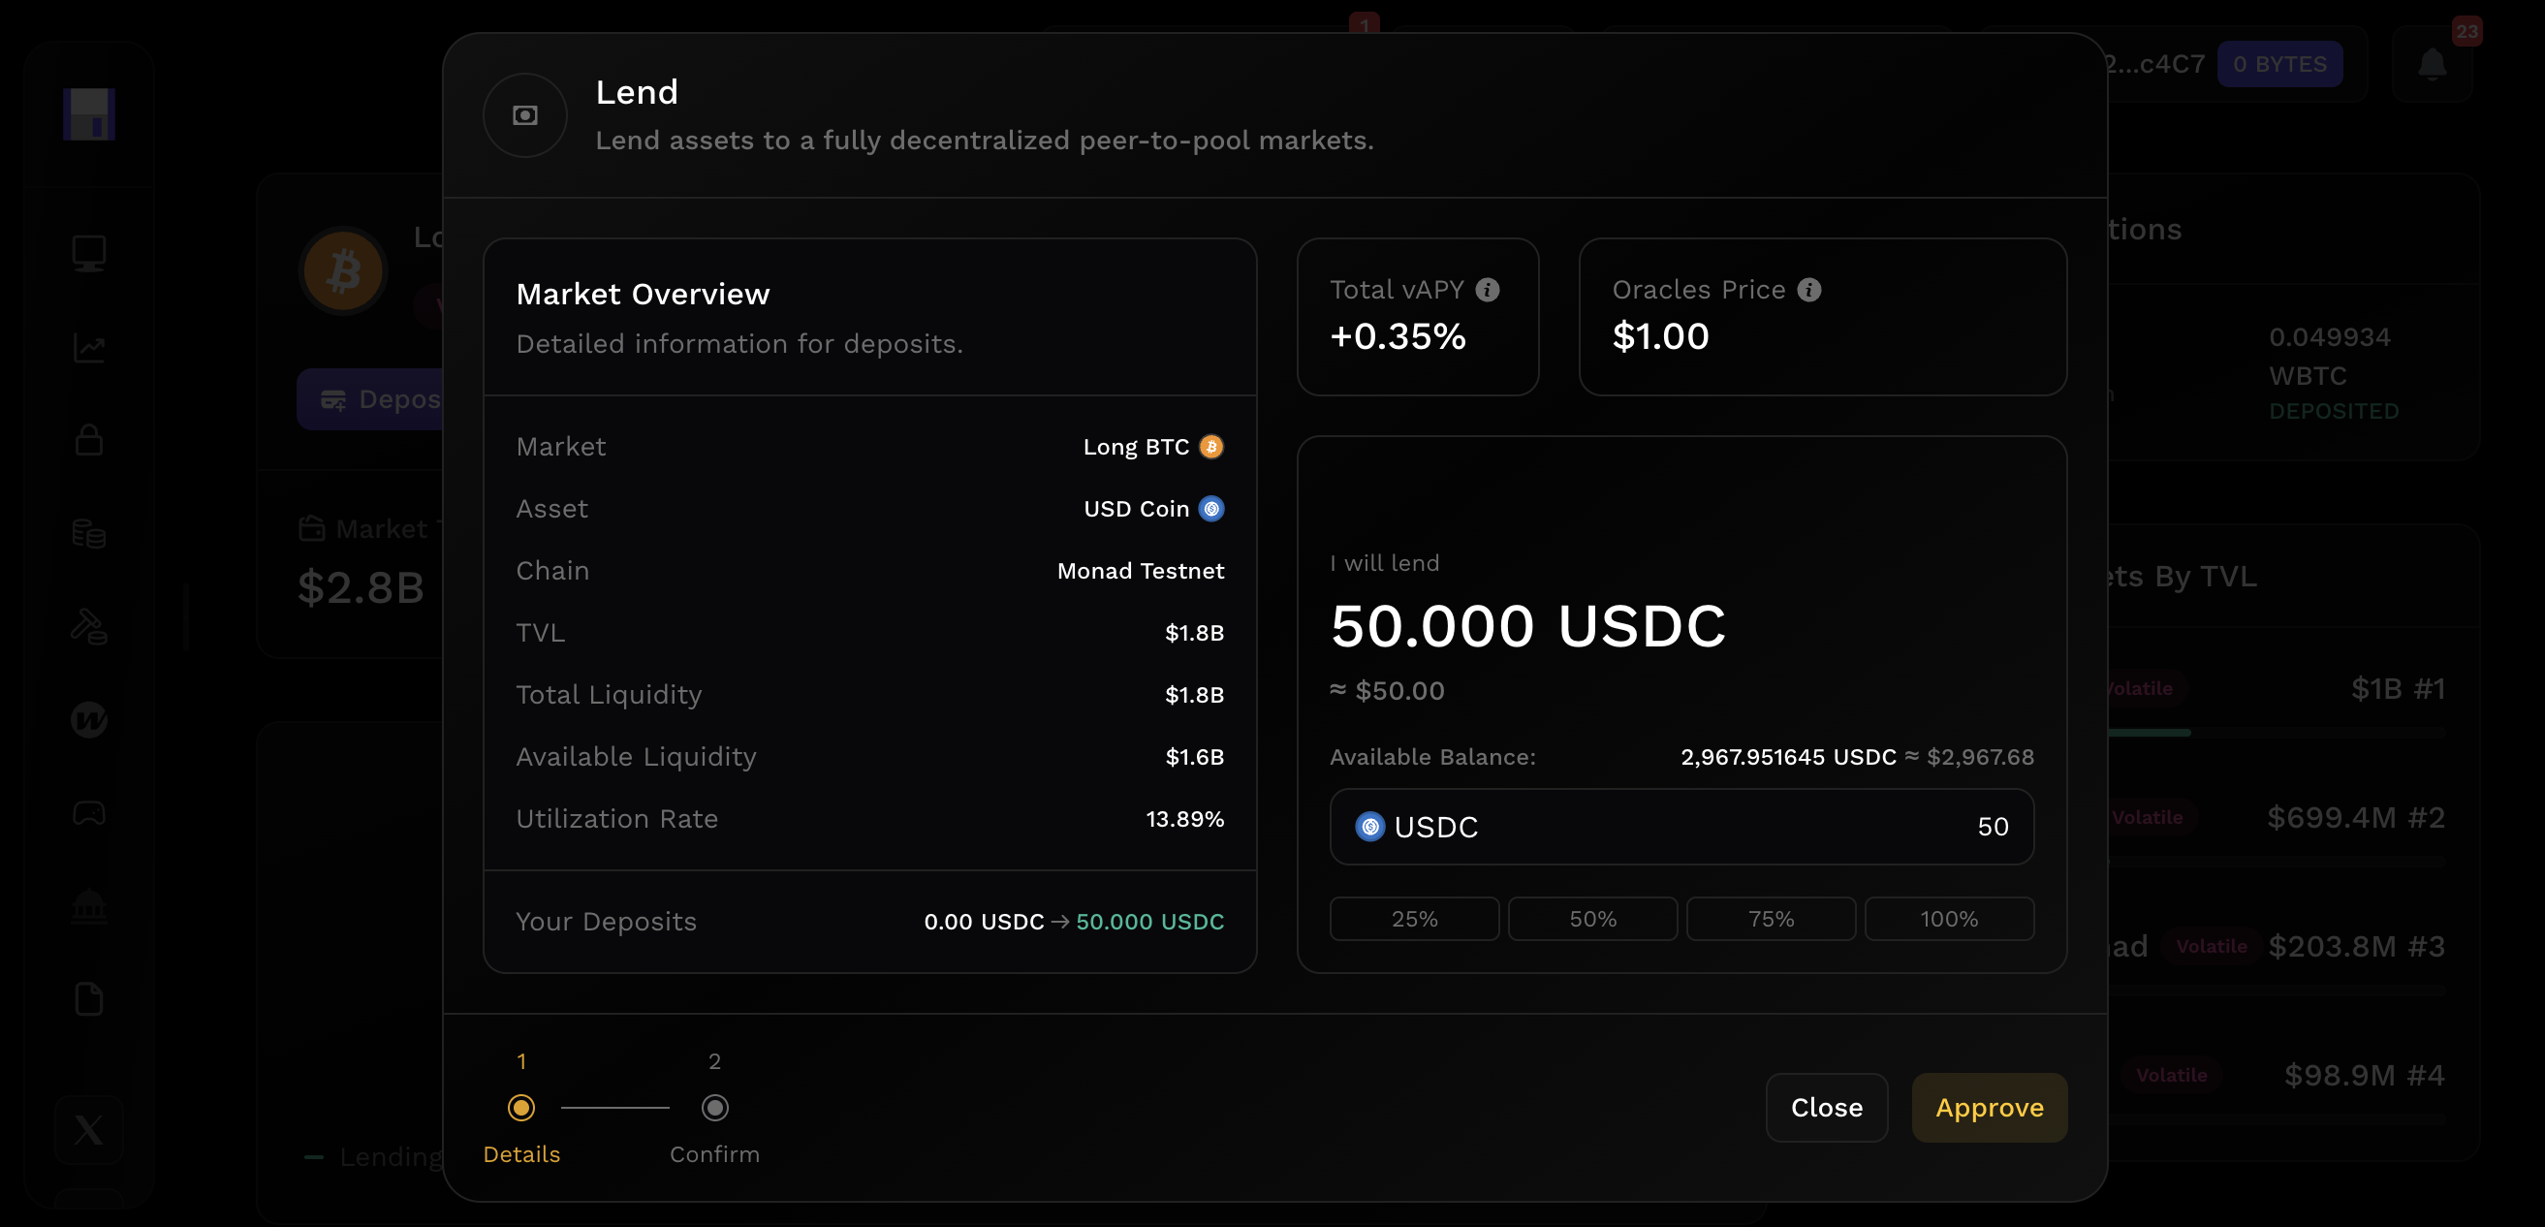Viewport: 2545px width, 1227px height.
Task: Click the '$1.00' Oracles Price value
Action: [1661, 337]
